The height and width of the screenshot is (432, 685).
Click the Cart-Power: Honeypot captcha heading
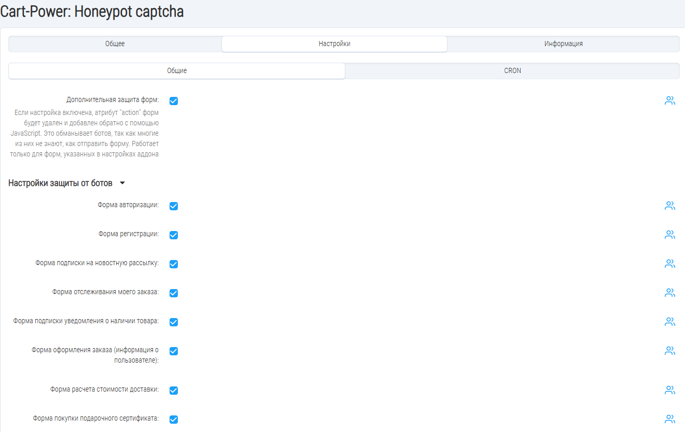coord(92,11)
